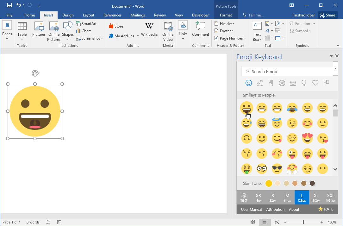Add a Comment from ribbon
Screen dimensions: 343x226
[200, 30]
